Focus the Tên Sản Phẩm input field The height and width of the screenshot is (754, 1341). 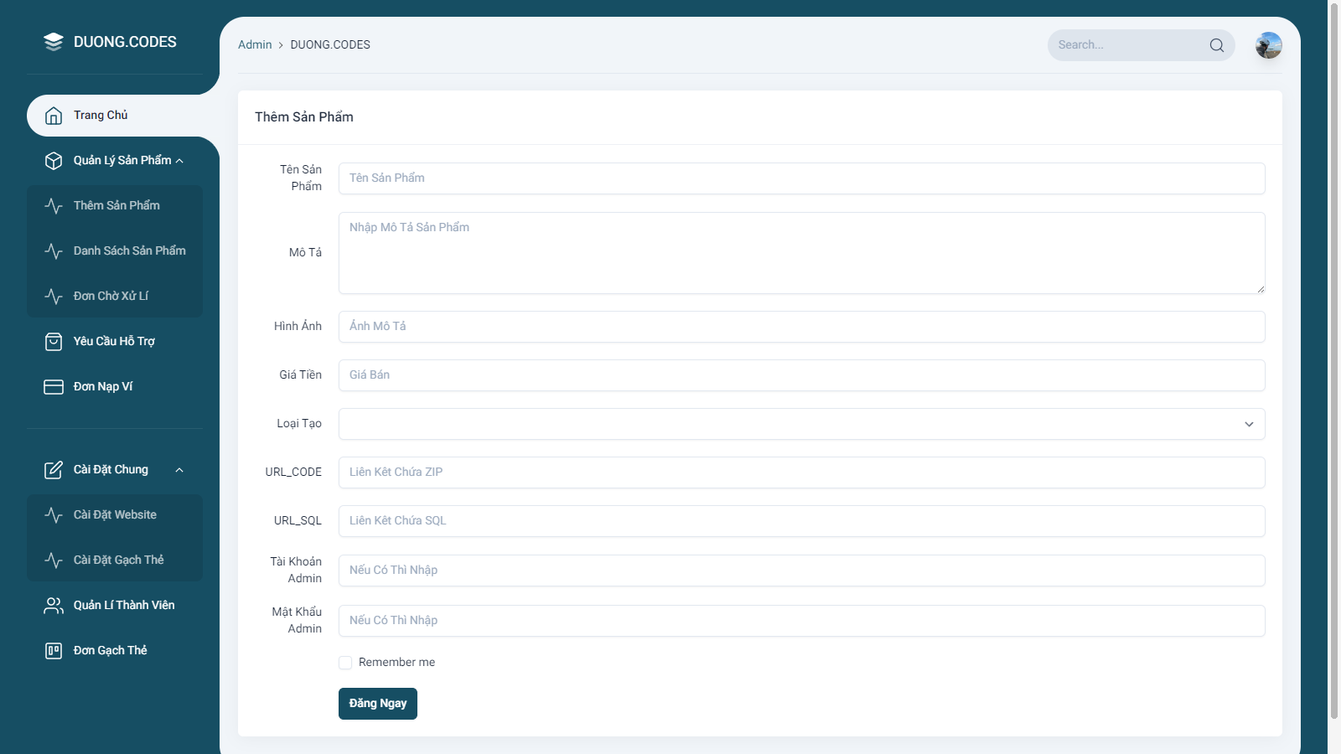801,178
